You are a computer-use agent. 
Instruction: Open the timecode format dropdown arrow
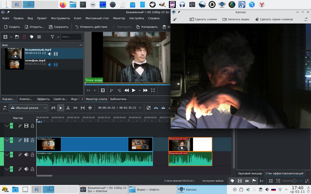tap(140, 108)
